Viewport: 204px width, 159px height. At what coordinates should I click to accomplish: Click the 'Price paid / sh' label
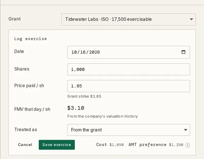[29, 86]
